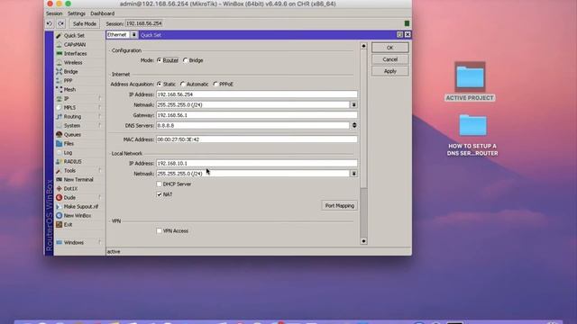Open RADIUS in sidebar

coord(72,162)
